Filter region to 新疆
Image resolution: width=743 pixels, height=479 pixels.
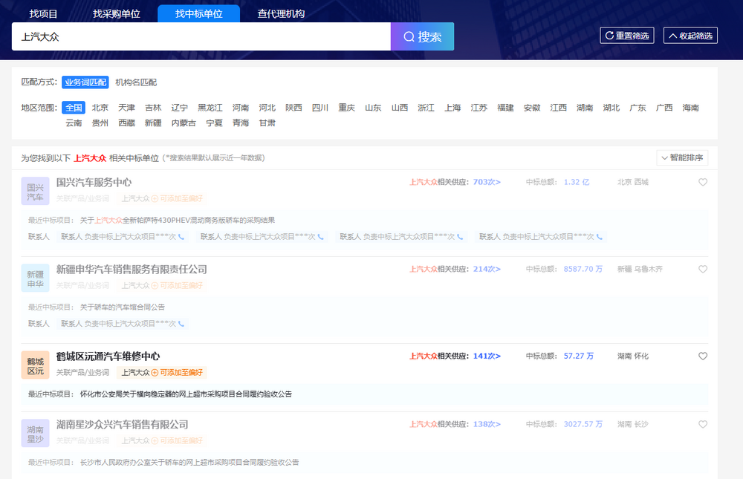[x=153, y=123]
